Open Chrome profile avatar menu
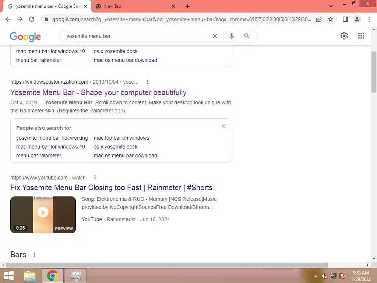The width and height of the screenshot is (377, 283). coord(357,19)
